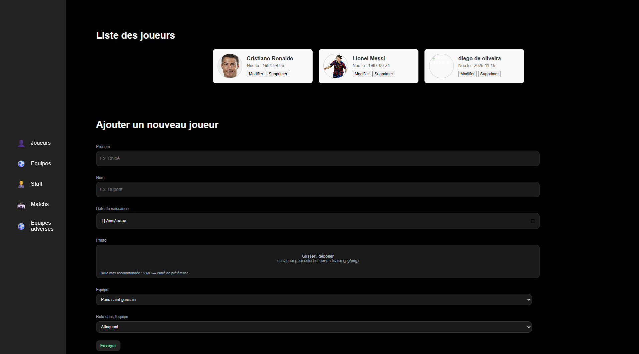Click the Glisser / déposer photo upload zone

317,261
